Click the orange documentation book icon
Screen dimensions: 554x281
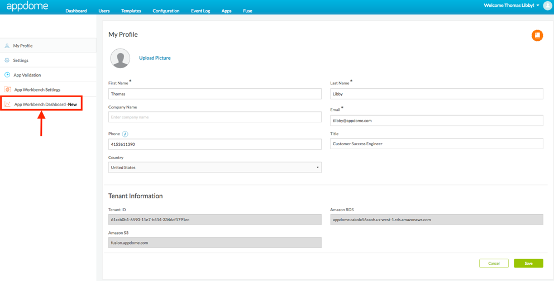pos(537,35)
